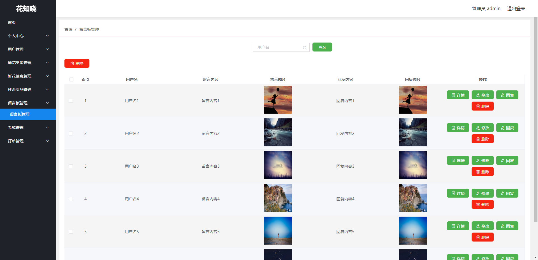View 详情 of the 用户名3 row

pyautogui.click(x=458, y=161)
